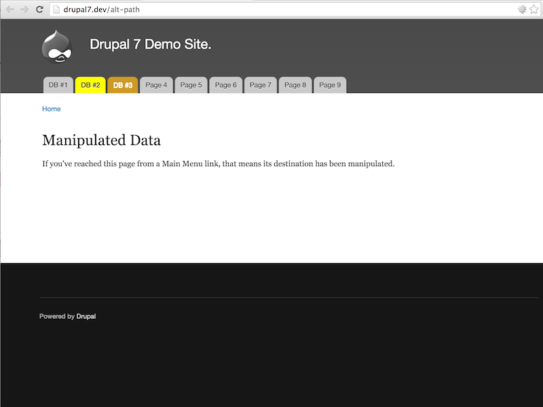Switch to the DB #2 tab
The width and height of the screenshot is (543, 407).
point(90,85)
